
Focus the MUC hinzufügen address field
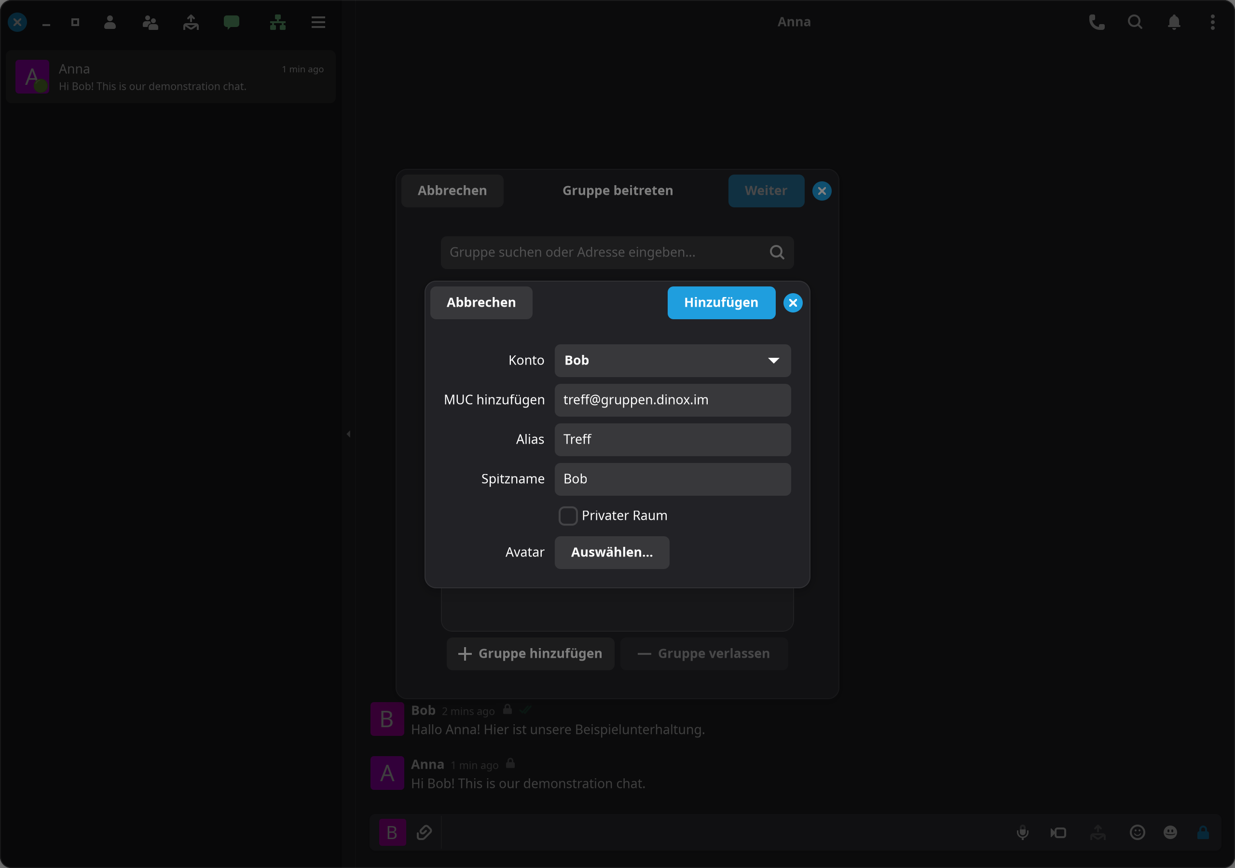[672, 400]
